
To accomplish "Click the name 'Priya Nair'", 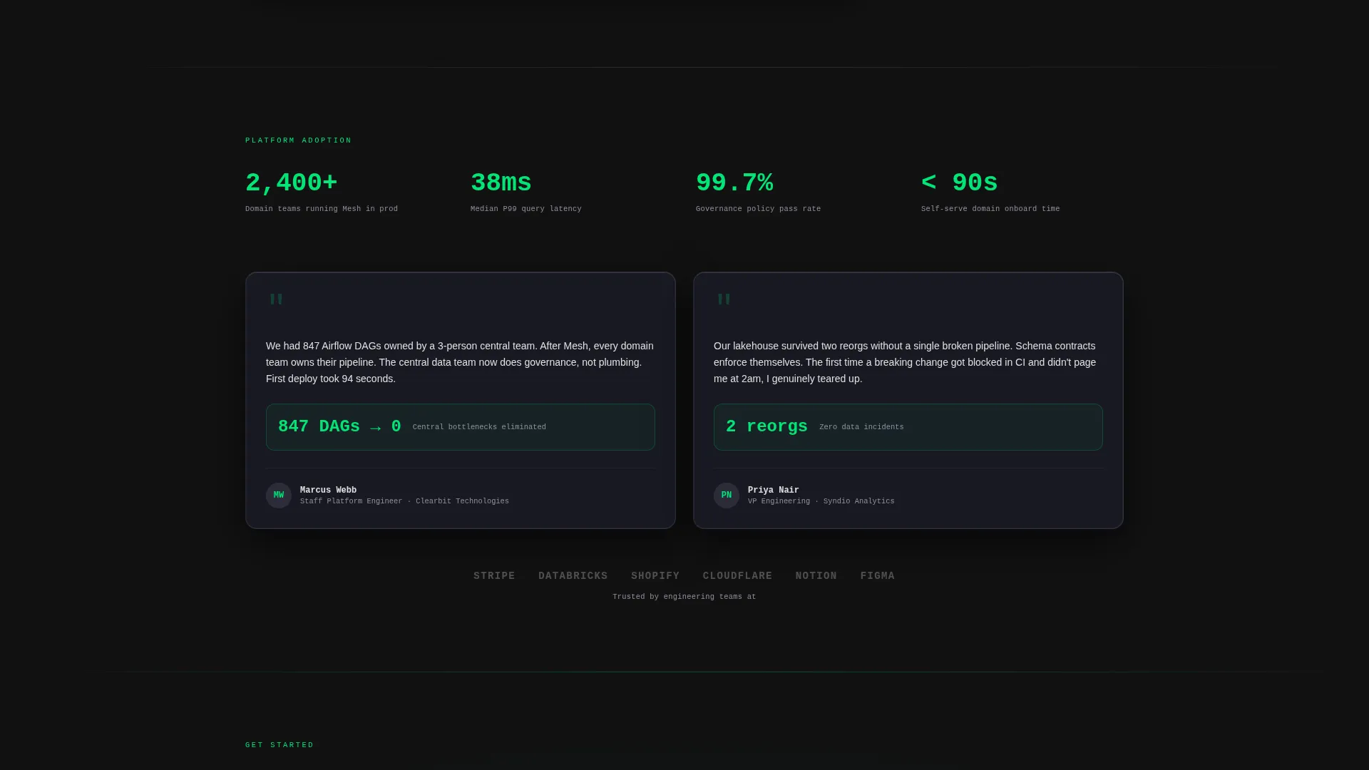I will (774, 491).
